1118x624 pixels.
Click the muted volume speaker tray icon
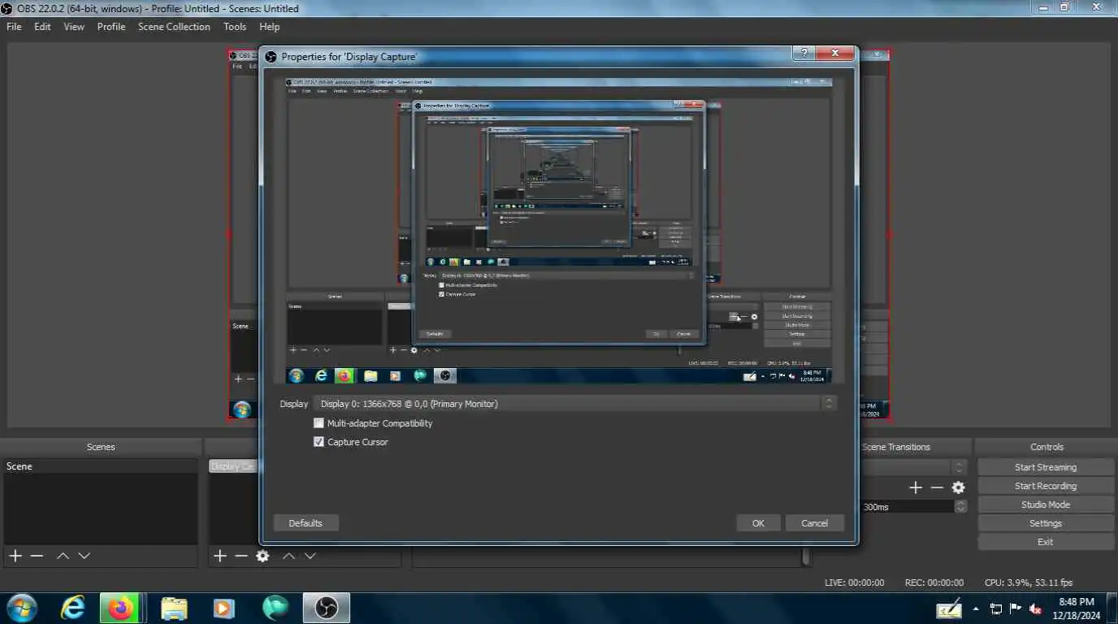tap(1036, 609)
